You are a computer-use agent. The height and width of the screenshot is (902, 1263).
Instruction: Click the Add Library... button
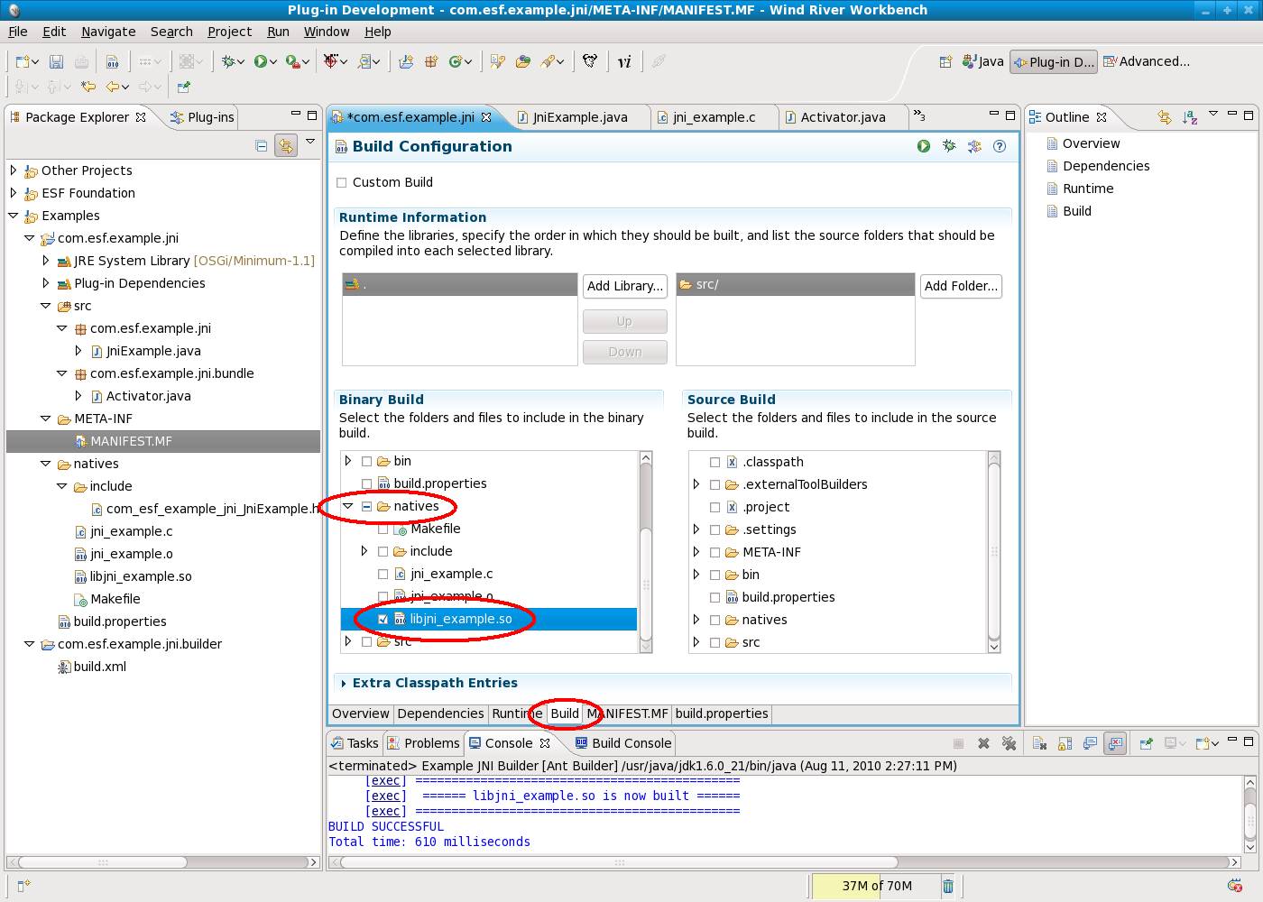pyautogui.click(x=624, y=286)
